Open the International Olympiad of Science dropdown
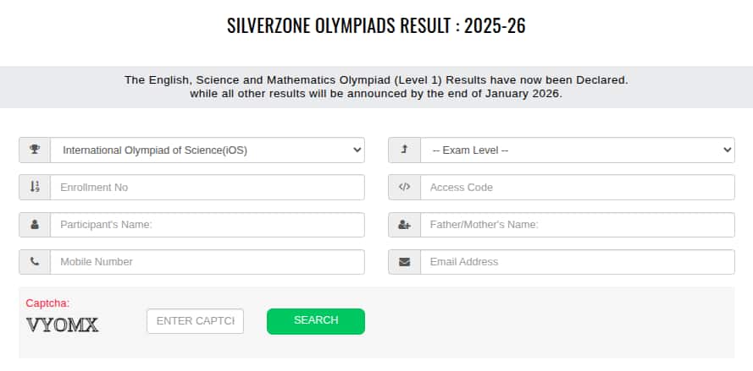This screenshot has height=371, width=753. pos(208,150)
